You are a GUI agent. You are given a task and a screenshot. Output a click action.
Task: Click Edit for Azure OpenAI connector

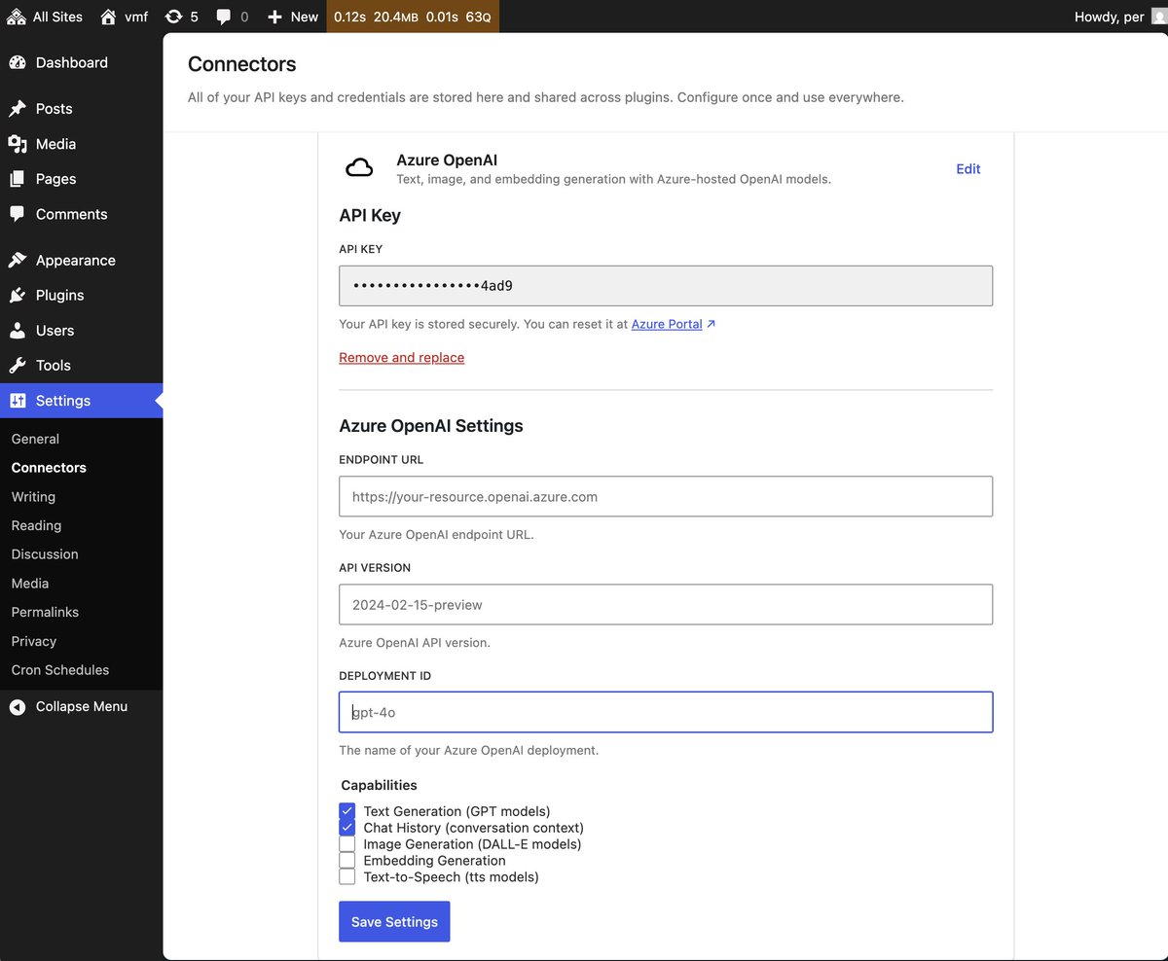[x=968, y=169]
